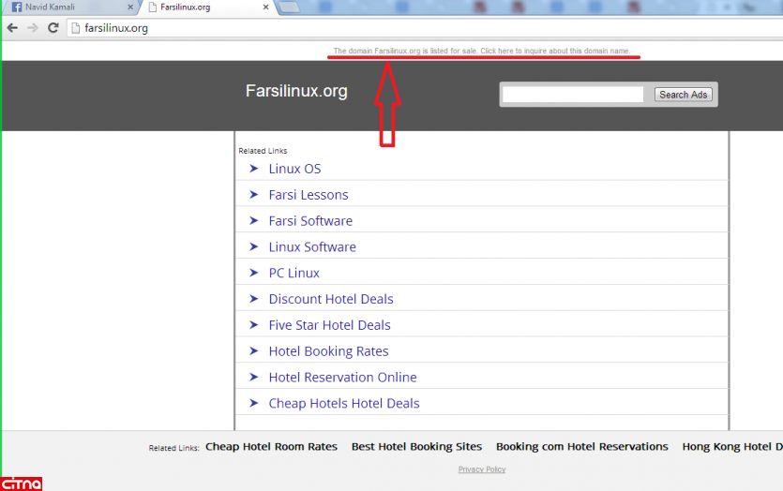Open Best Hotel Booking Sites footer link

(x=416, y=447)
